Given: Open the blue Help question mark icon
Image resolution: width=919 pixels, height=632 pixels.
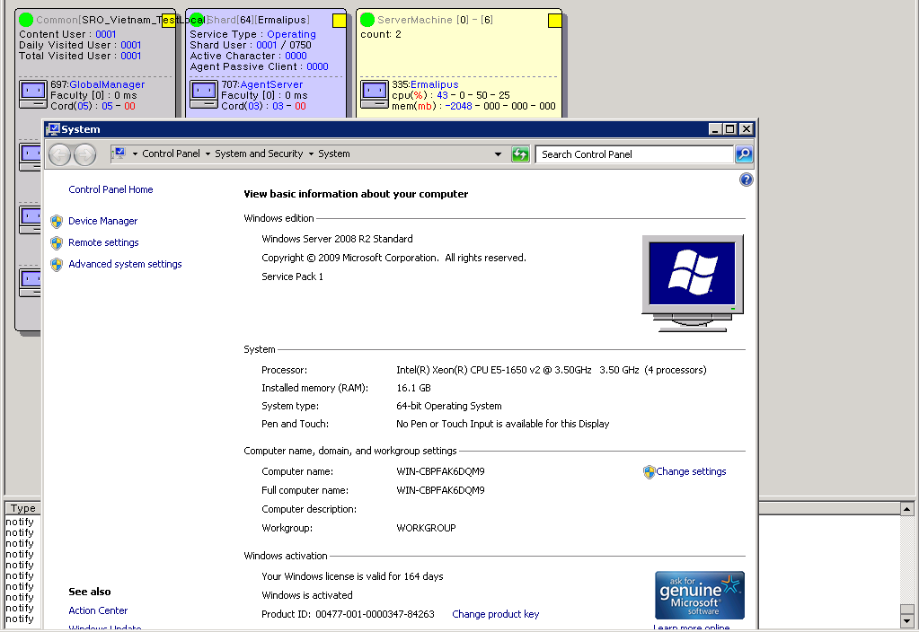Looking at the screenshot, I should [x=747, y=180].
